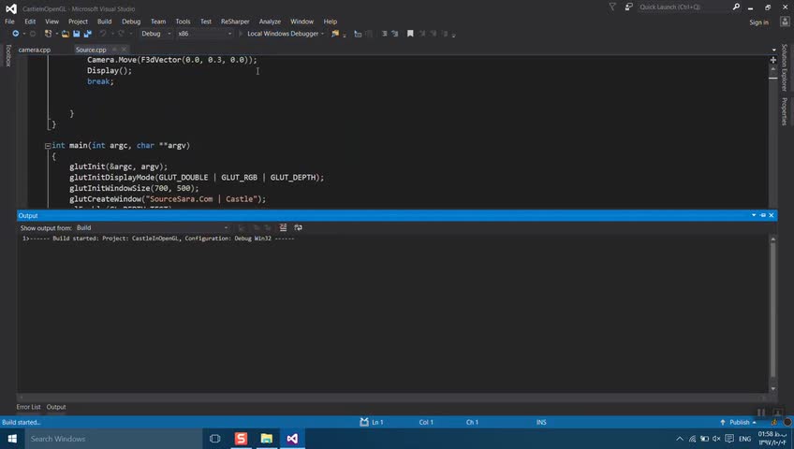Click the Clear All icon in Output panel

pyautogui.click(x=283, y=227)
